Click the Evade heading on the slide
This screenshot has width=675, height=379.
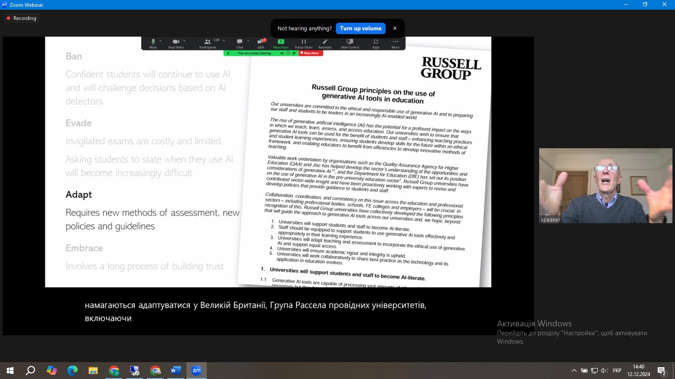point(78,123)
